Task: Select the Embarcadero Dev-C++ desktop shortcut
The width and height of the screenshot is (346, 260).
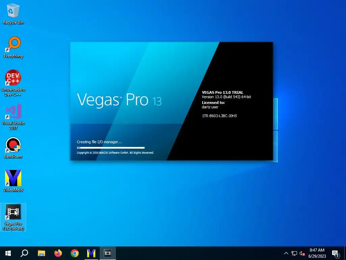Action: [x=13, y=83]
